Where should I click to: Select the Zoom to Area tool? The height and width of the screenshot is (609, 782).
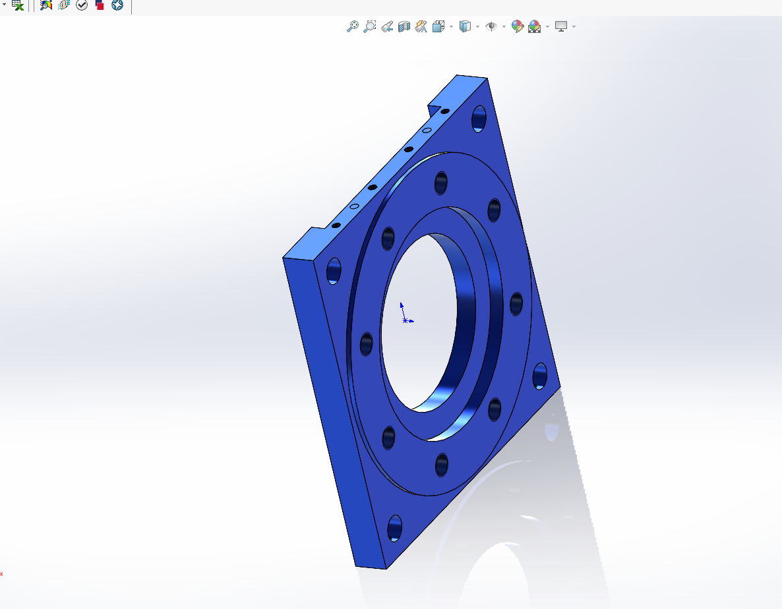click(x=369, y=26)
